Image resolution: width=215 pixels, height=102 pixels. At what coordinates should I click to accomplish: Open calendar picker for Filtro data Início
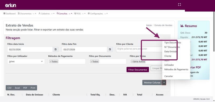tap(56, 49)
